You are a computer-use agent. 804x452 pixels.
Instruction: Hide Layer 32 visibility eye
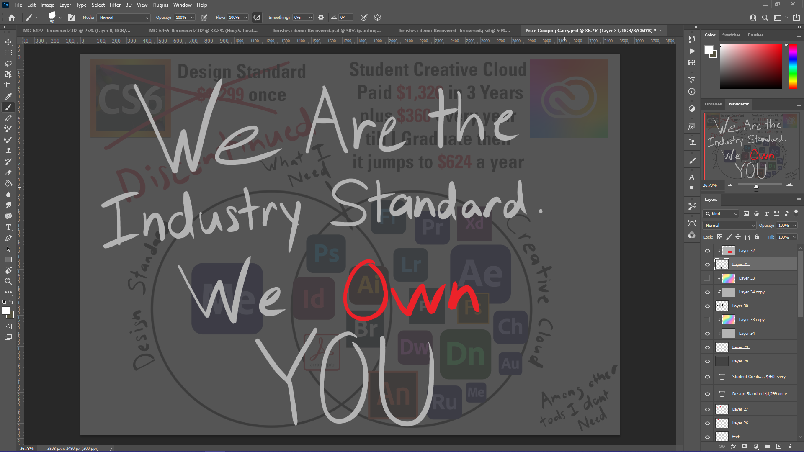(707, 251)
